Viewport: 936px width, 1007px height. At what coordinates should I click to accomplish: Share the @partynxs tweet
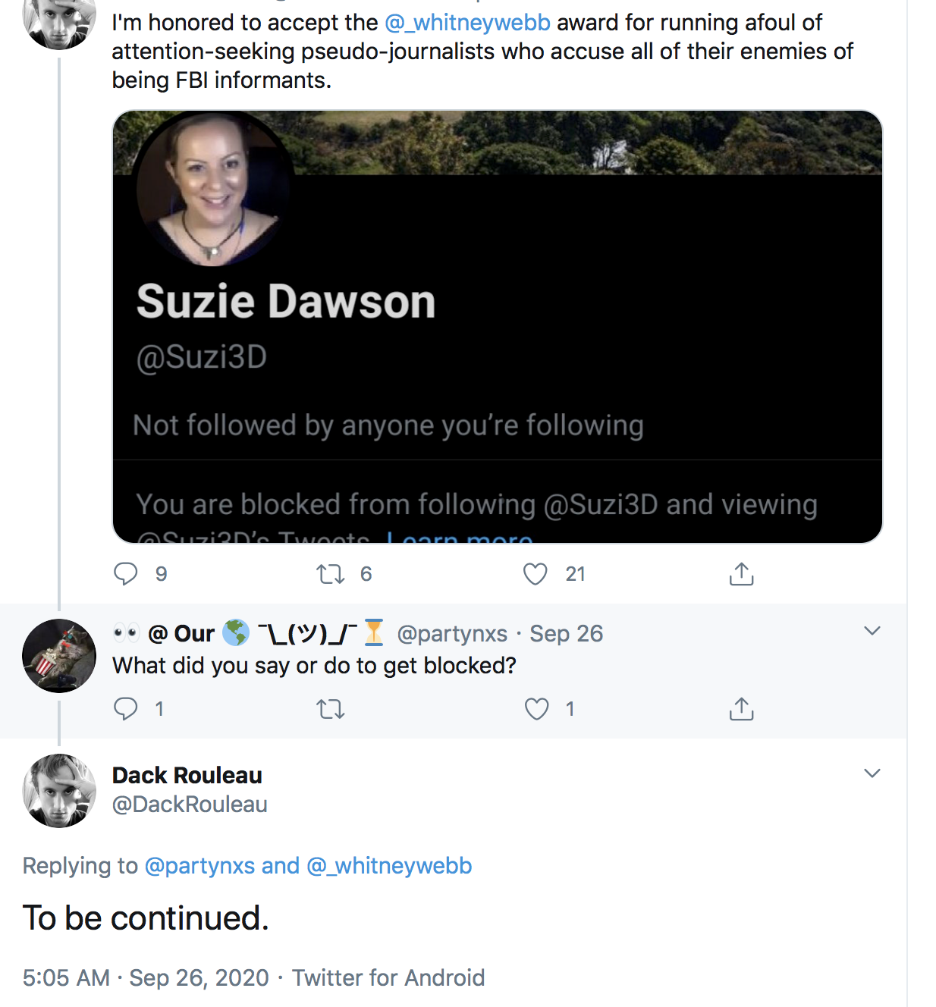tap(741, 709)
